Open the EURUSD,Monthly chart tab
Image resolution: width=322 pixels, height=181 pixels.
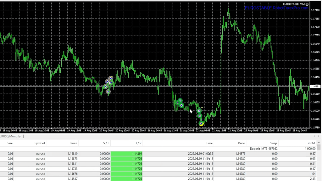(11, 136)
